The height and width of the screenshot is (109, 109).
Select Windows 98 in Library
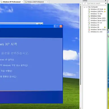pyautogui.click(x=95, y=27)
